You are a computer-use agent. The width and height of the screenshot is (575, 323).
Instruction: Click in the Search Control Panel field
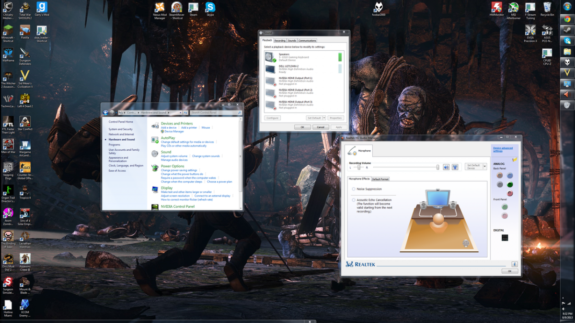pos(213,112)
